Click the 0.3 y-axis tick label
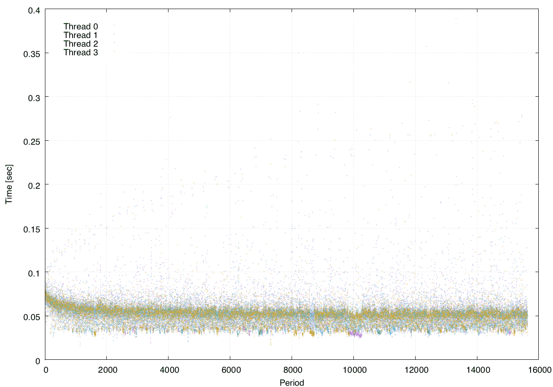553x387 pixels. [34, 97]
